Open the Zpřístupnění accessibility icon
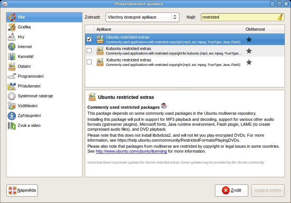Viewport: 291px width, 203px height. (x=12, y=116)
